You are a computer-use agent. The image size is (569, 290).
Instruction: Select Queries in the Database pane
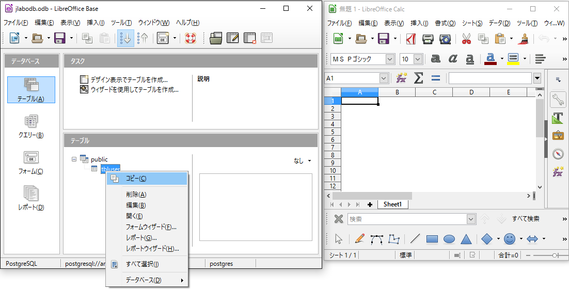[x=31, y=126]
